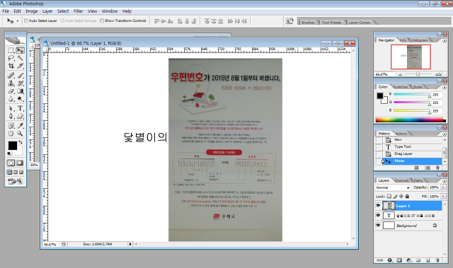
Task: Enable Show Transform Controls checkbox
Action: click(x=102, y=21)
